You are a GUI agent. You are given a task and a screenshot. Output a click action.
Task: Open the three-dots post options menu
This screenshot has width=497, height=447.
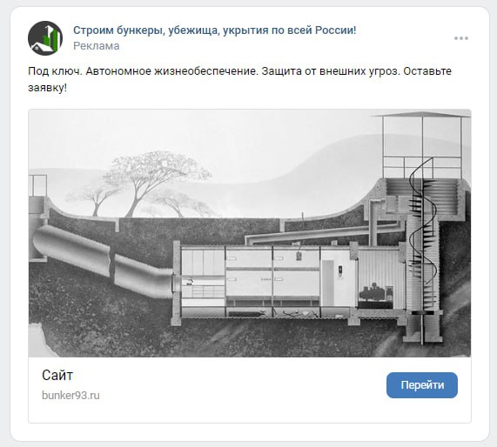click(x=460, y=38)
